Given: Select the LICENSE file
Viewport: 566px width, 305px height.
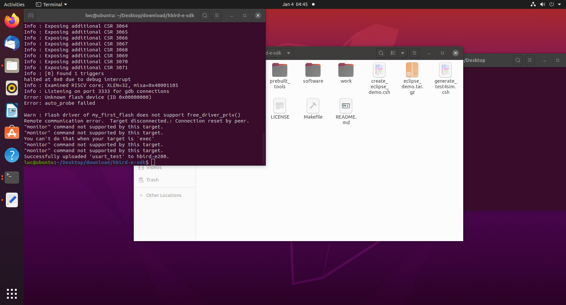Looking at the screenshot, I should [280, 109].
